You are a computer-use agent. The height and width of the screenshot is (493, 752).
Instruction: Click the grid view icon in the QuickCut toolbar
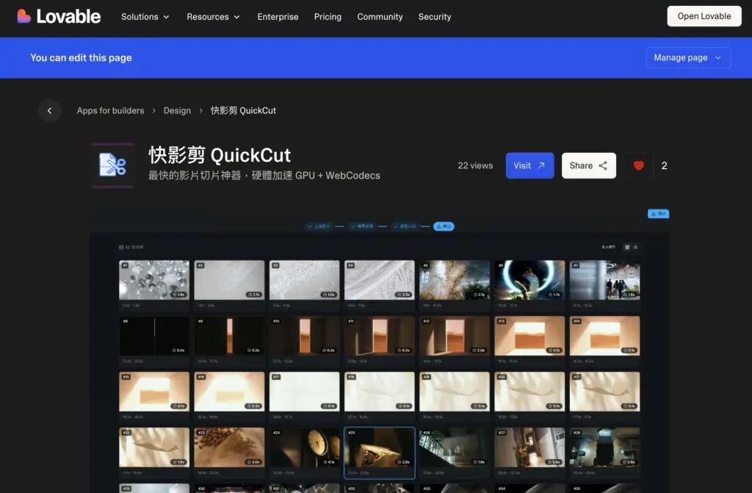tap(627, 247)
